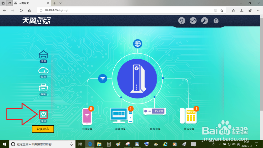Screen dimensions: 263x148
Task: Show tabs you've set aside icon
Action: 3,3
